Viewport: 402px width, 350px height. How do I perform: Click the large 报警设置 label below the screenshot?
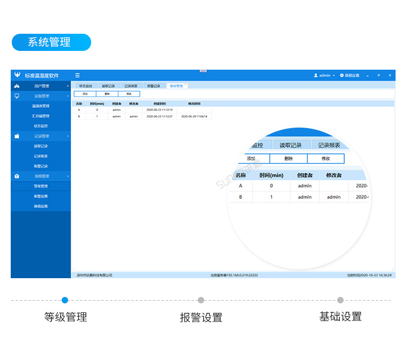click(x=201, y=317)
